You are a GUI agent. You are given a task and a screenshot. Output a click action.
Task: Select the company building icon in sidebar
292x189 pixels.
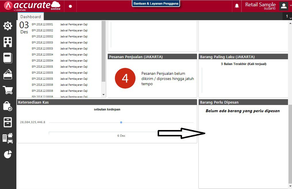[x=7, y=42]
